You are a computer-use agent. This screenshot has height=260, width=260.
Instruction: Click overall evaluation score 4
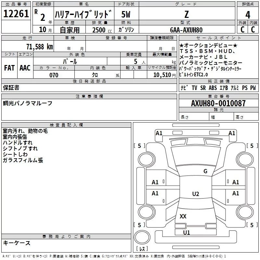(x=248, y=15)
